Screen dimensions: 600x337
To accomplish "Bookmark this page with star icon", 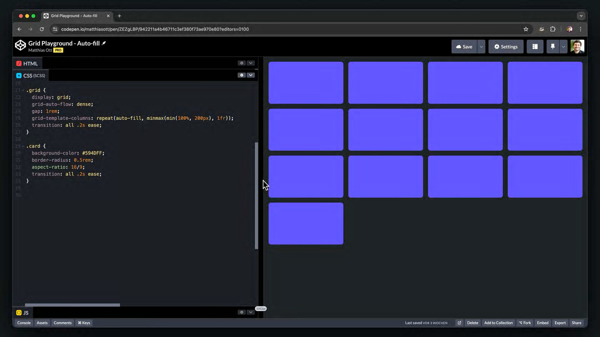I will [526, 29].
